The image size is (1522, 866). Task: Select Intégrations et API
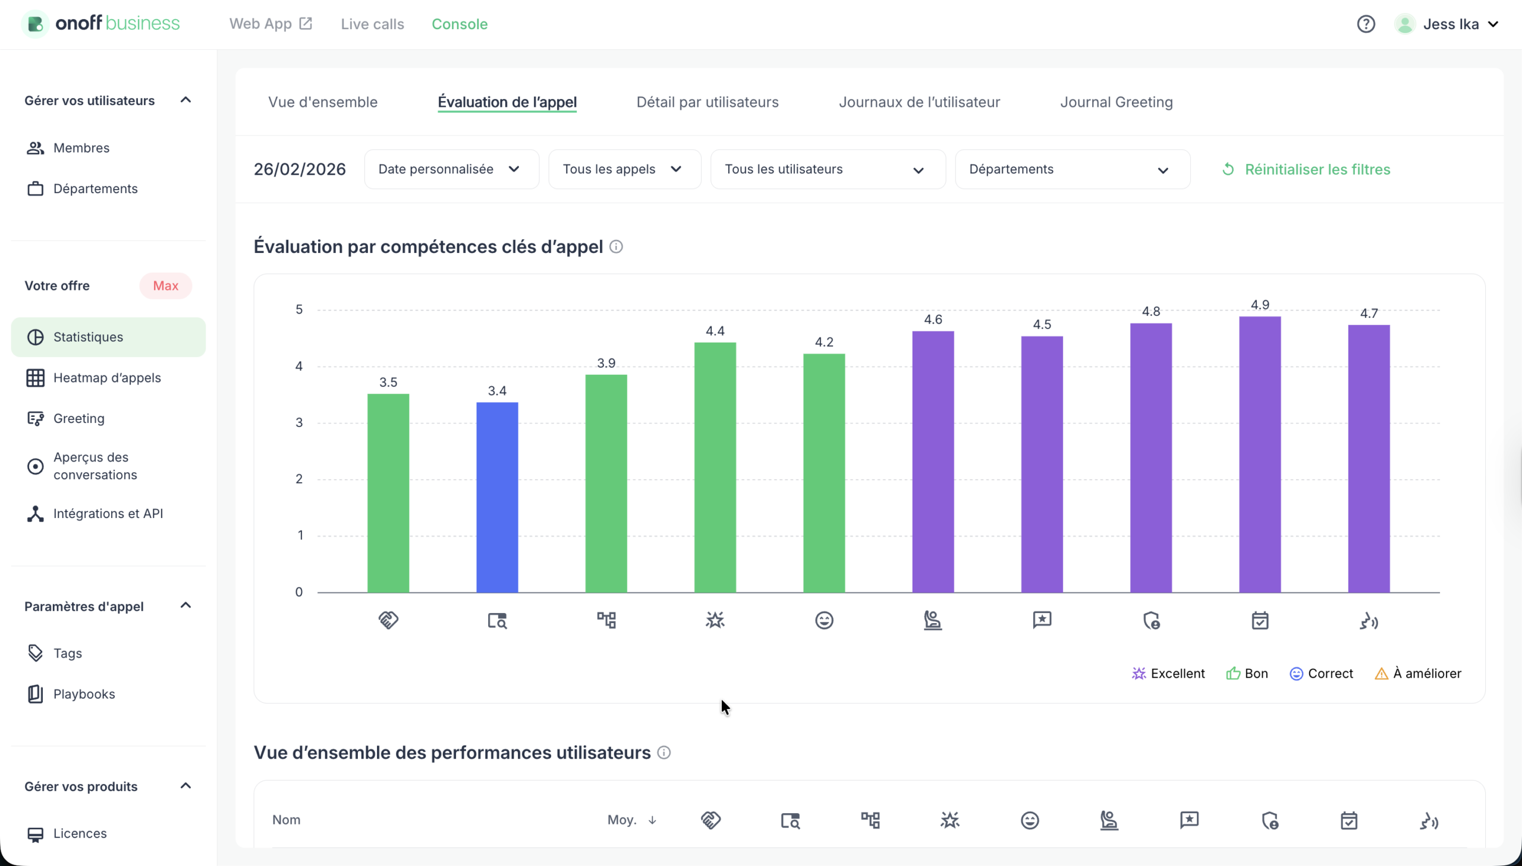click(x=108, y=513)
